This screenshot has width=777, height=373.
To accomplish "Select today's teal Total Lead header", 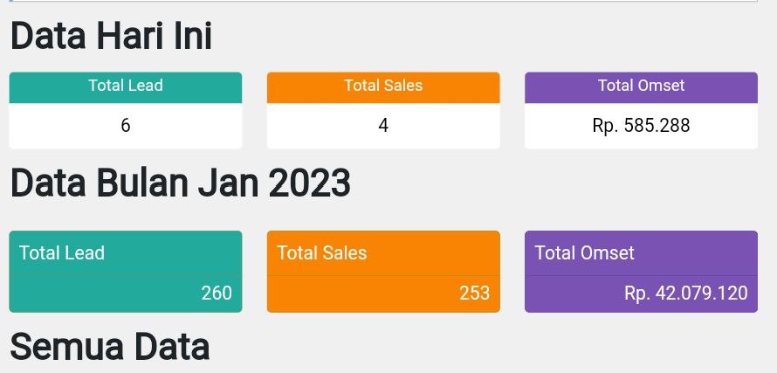I will [x=125, y=86].
